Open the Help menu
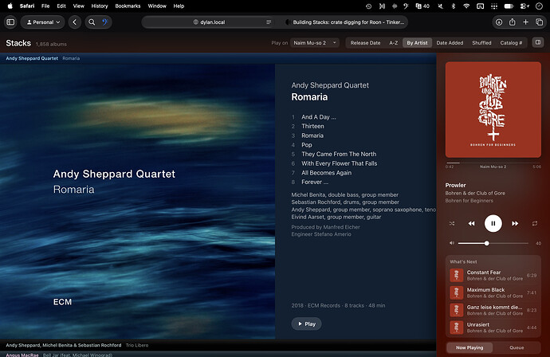This screenshot has height=357, width=550. click(179, 6)
